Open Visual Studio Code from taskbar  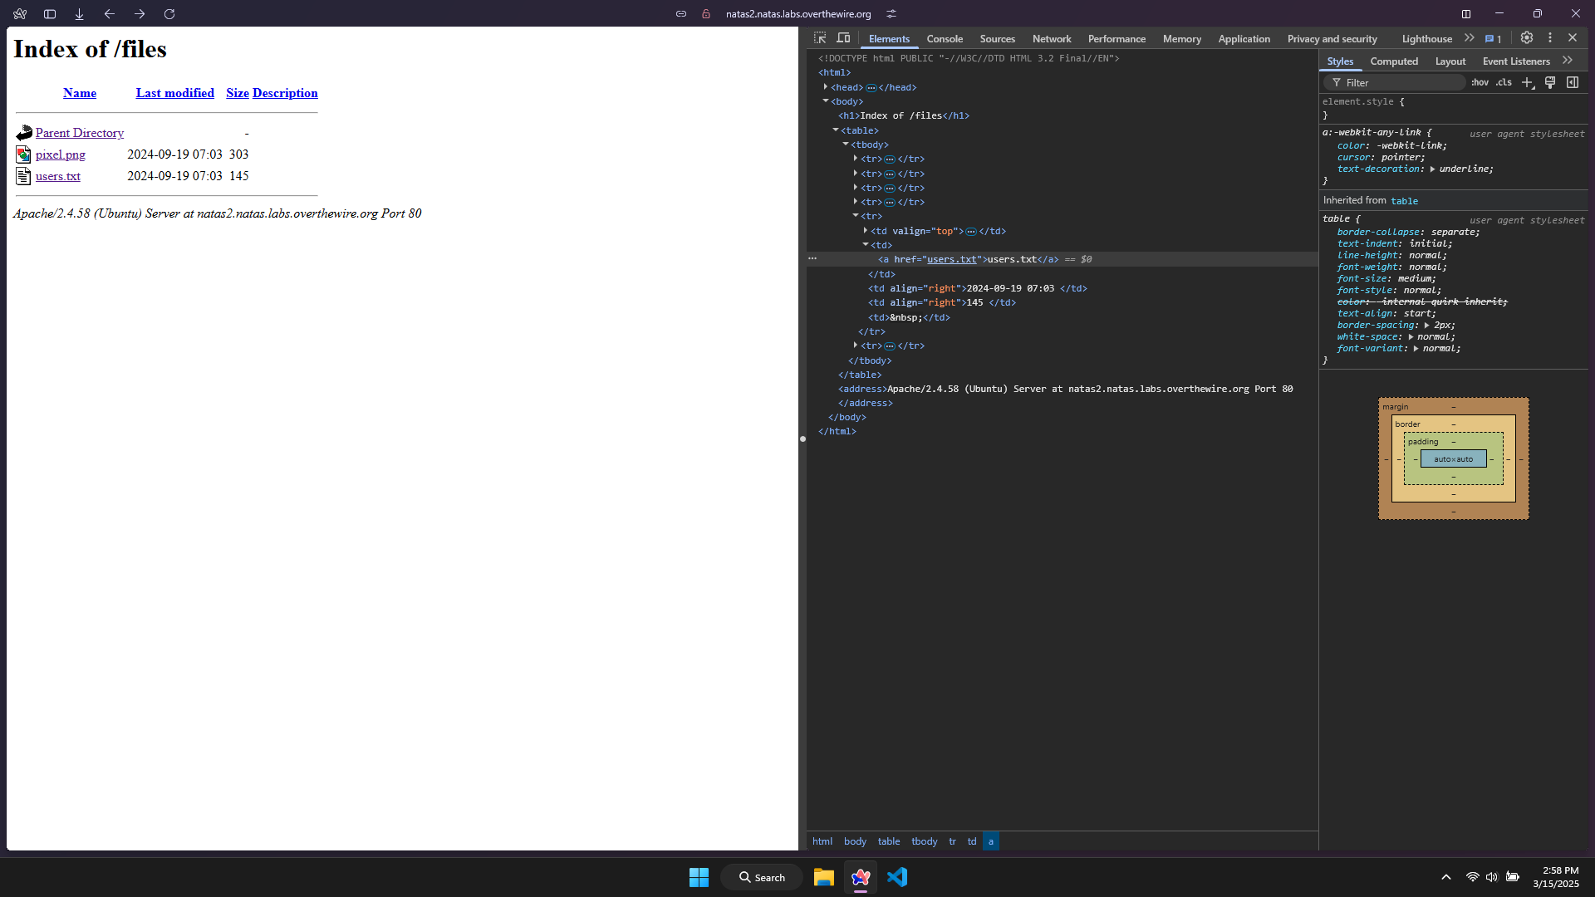pyautogui.click(x=897, y=877)
